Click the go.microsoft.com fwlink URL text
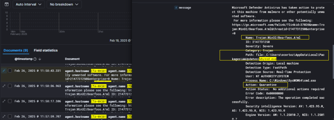Image resolution: width=334 pixels, height=120 pixels. pos(278,29)
